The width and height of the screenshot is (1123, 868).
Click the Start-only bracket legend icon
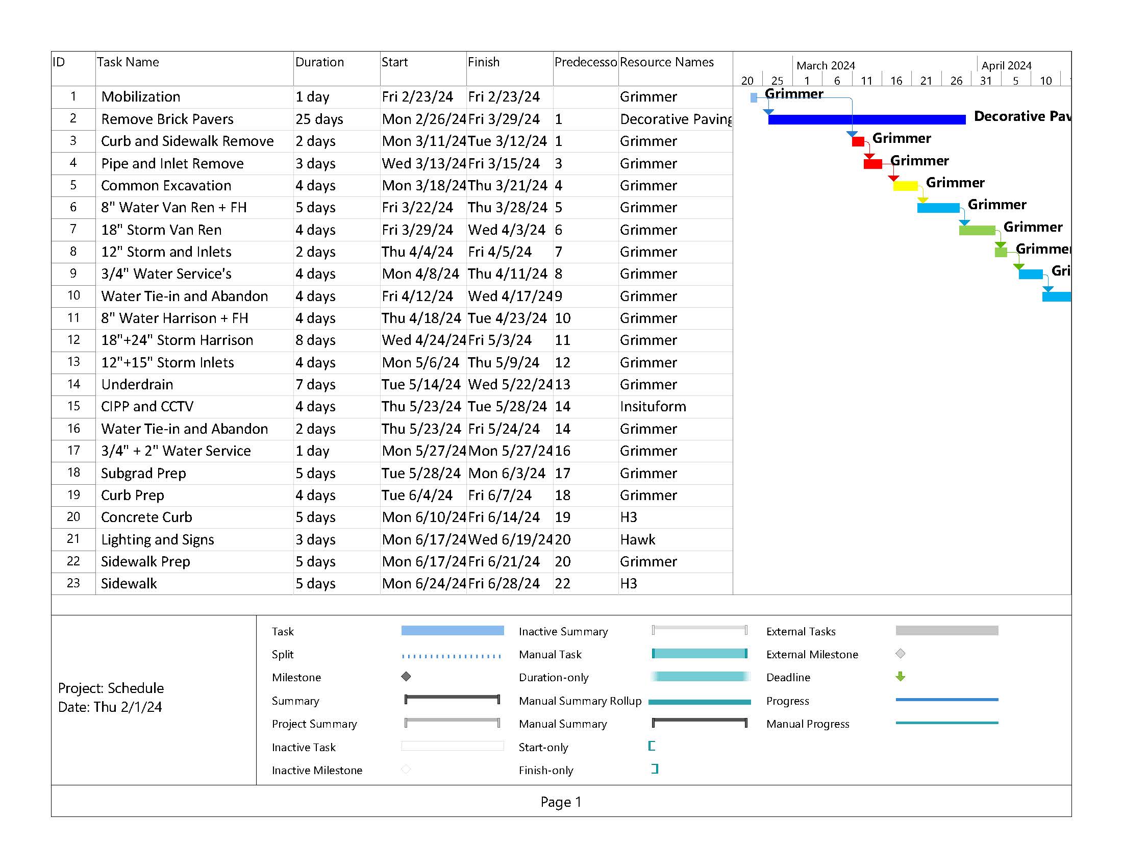(652, 746)
